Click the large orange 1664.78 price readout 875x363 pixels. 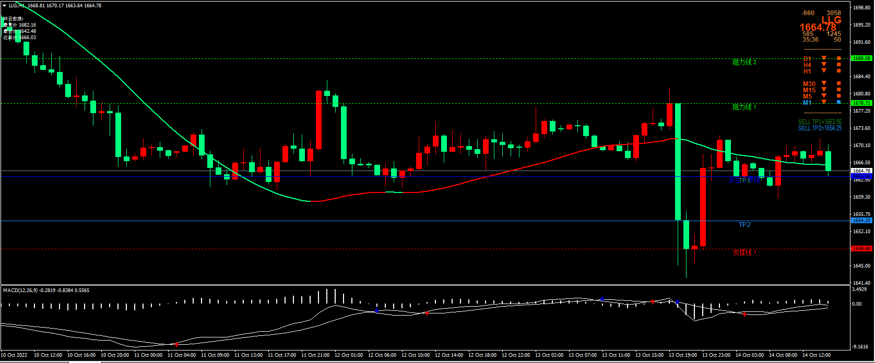pyautogui.click(x=818, y=28)
